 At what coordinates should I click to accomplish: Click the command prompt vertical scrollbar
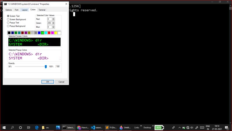[231, 64]
